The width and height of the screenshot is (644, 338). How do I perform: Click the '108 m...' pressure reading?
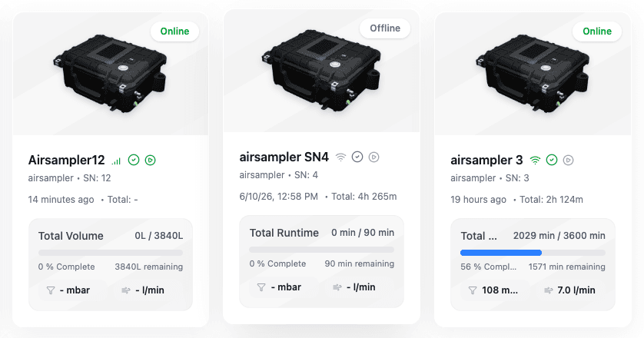coord(500,290)
